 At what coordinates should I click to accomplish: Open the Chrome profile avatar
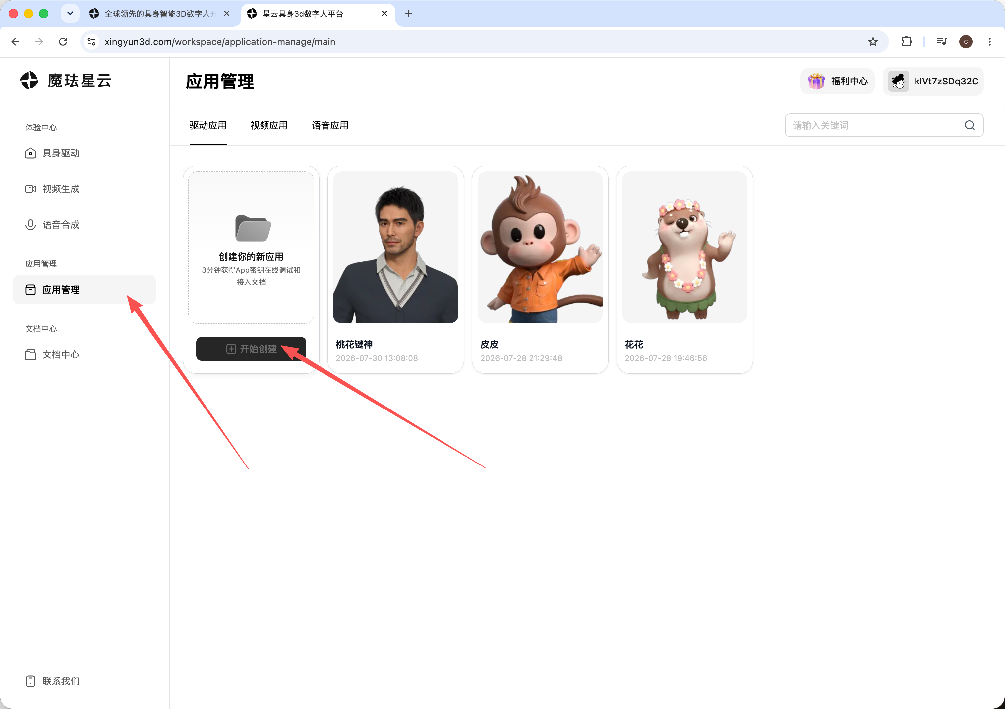(x=966, y=41)
